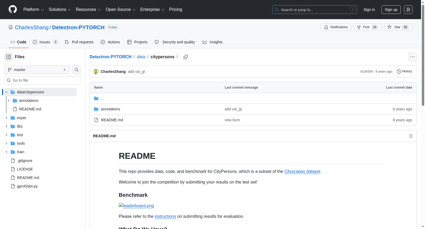
Task: Open the README outline list icon
Action: point(411,136)
